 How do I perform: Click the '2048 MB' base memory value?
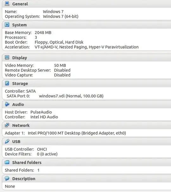(x=43, y=32)
